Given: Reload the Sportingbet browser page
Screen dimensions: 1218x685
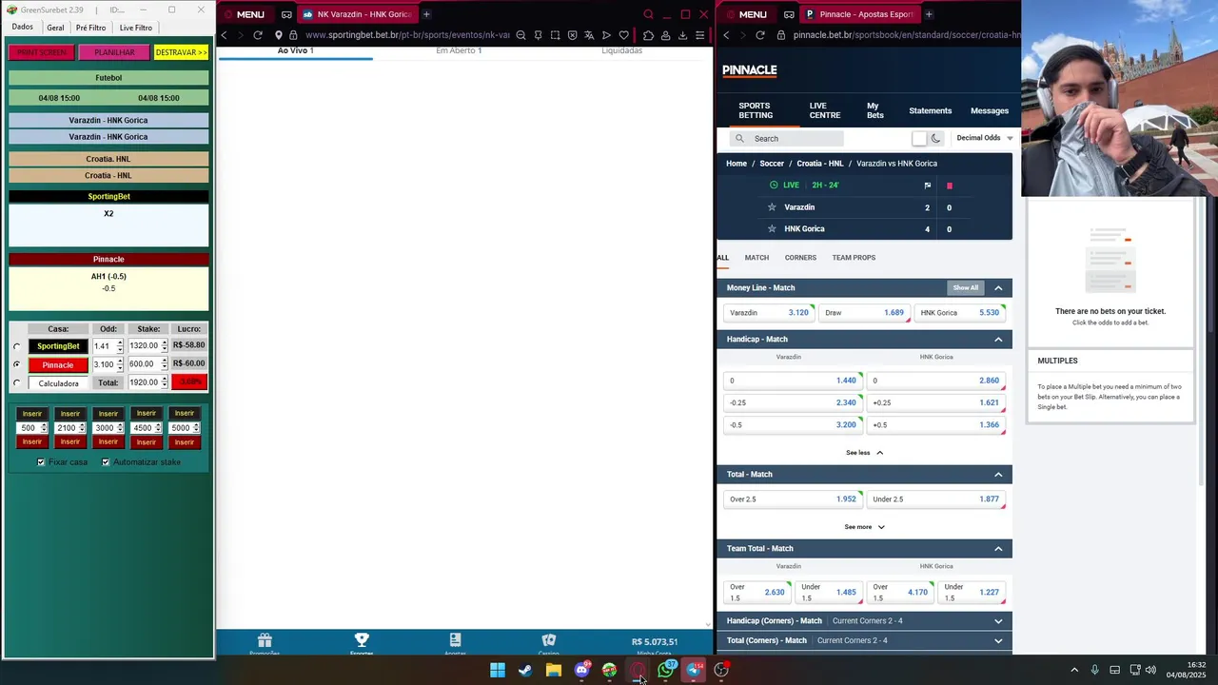Looking at the screenshot, I should (258, 35).
